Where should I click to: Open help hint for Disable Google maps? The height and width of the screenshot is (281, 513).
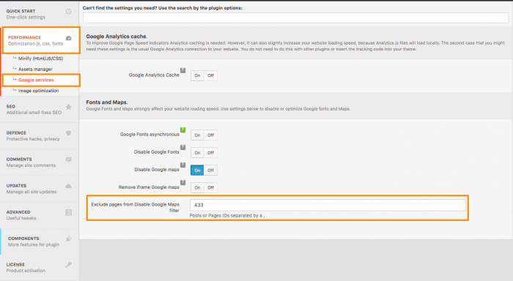tap(183, 165)
